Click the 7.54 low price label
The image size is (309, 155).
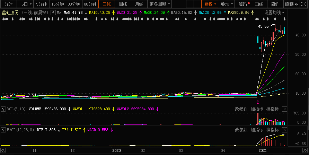[32, 95]
